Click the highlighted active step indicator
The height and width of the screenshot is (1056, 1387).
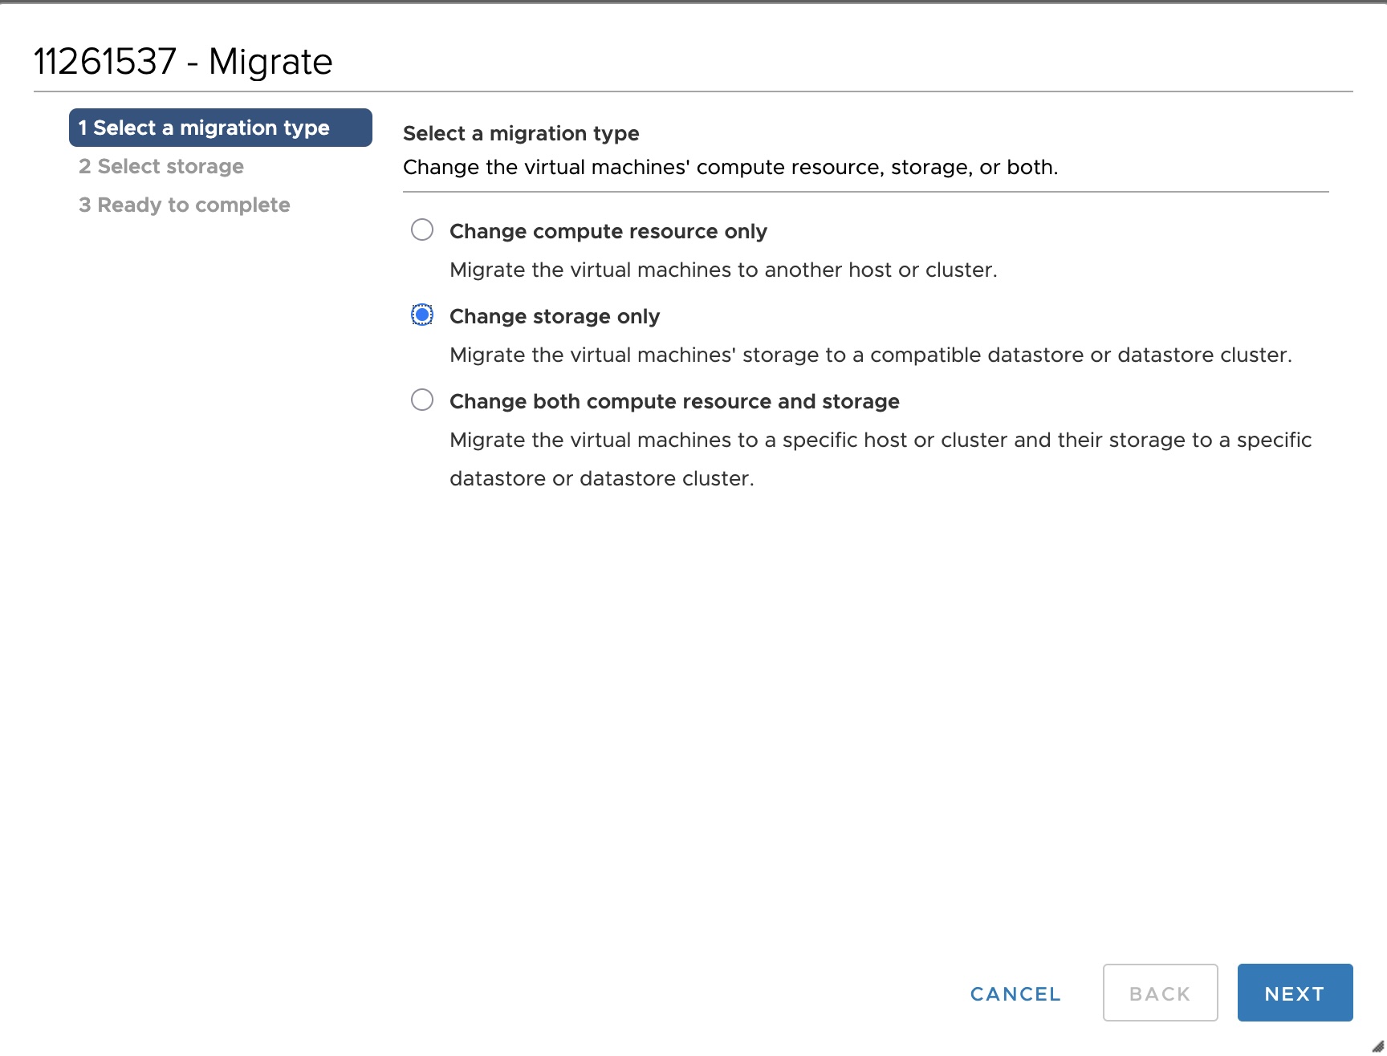click(x=221, y=127)
